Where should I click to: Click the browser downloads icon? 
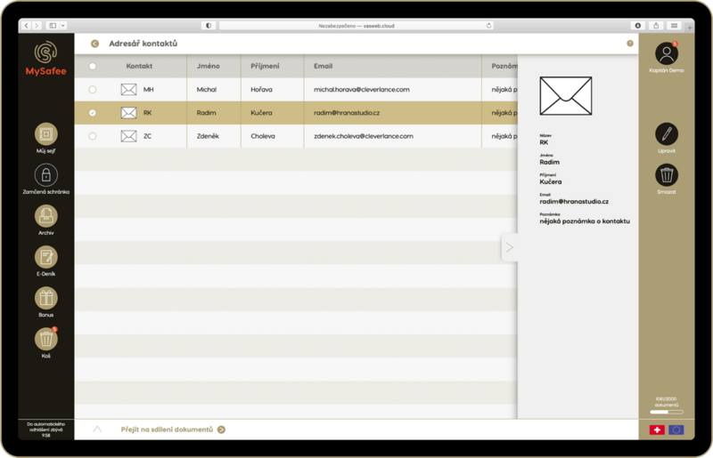coord(637,26)
